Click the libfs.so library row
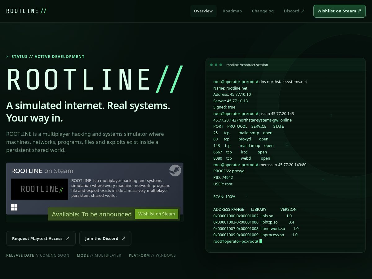Screen dimensions: 372x279 click(253, 216)
